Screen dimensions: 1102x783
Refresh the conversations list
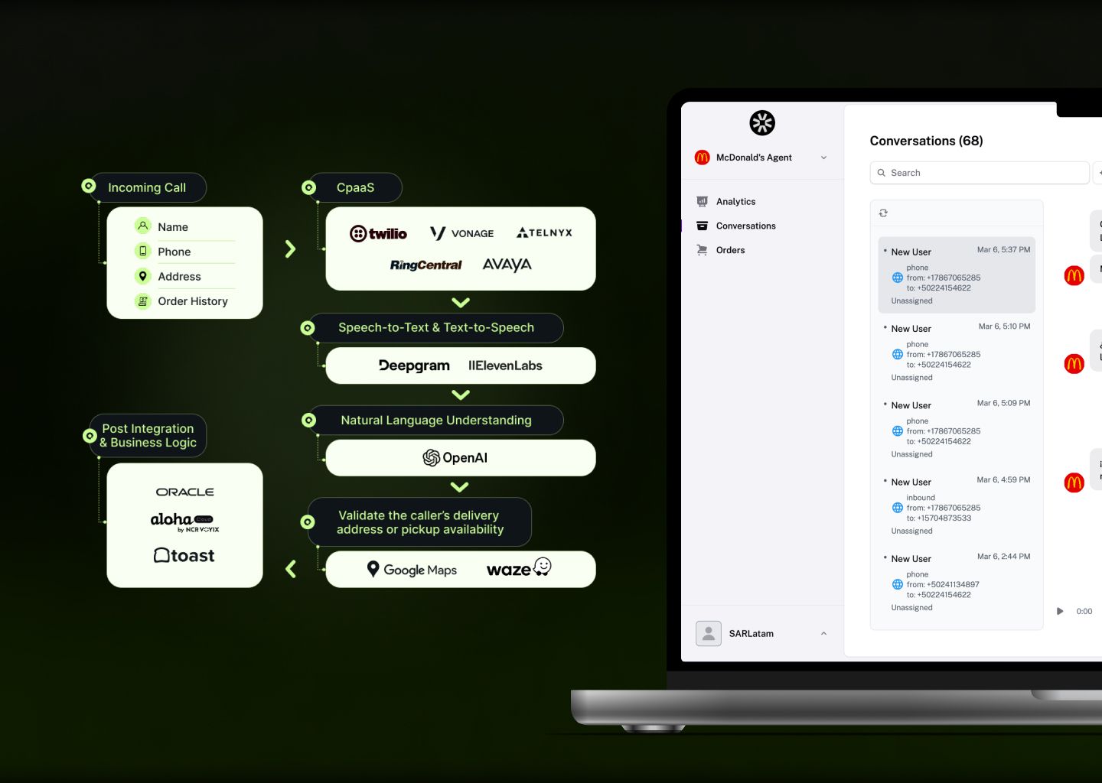click(x=883, y=213)
